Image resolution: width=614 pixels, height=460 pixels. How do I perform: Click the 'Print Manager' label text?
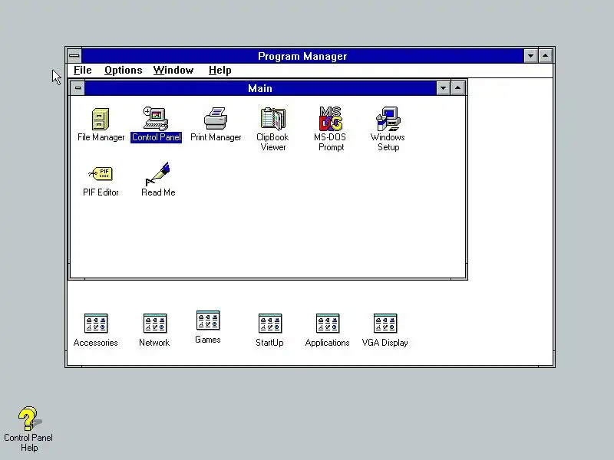216,137
